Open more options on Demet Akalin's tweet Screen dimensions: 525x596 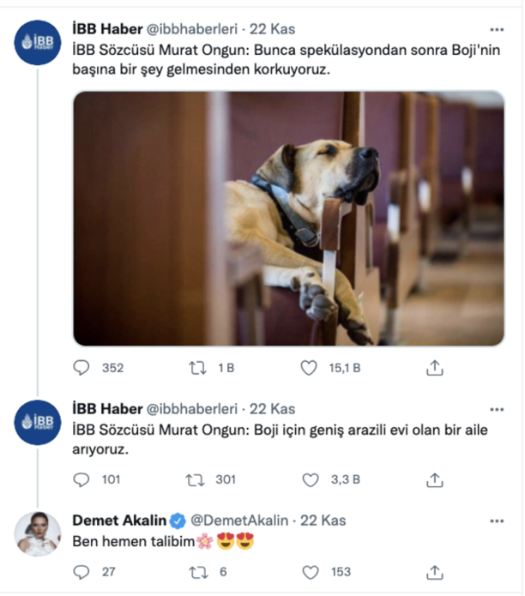click(497, 521)
